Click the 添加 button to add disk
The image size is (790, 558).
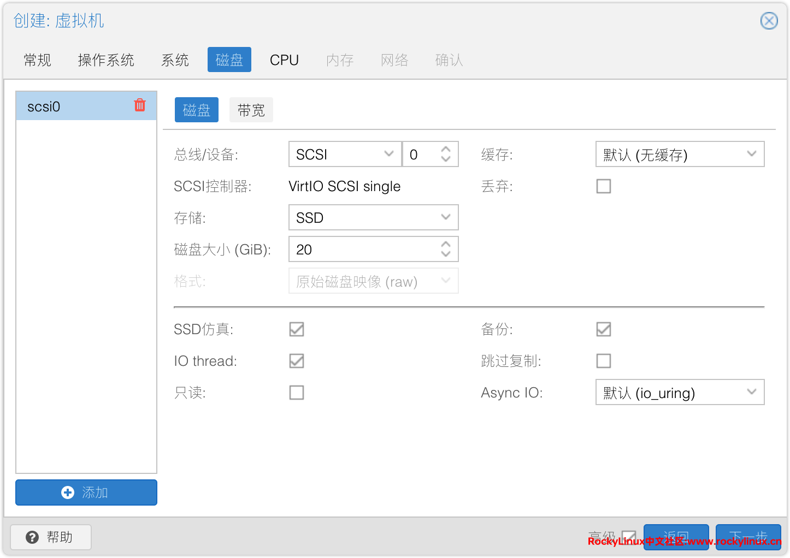[x=86, y=492]
